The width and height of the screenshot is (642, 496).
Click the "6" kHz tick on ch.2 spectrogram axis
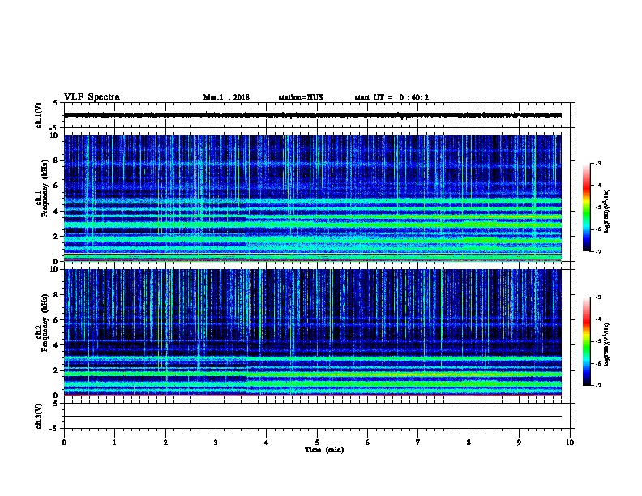tap(56, 320)
